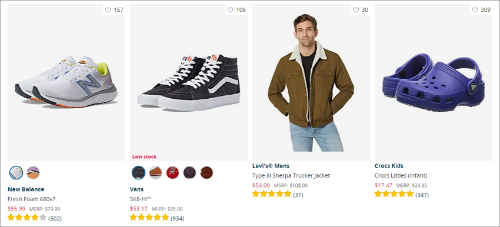500x227 pixels.
Task: Favorite the Levi's jacket via heart icon
Action: point(356,10)
